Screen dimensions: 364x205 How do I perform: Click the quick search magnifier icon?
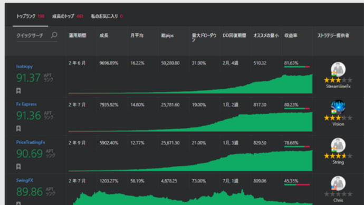[x=54, y=35]
